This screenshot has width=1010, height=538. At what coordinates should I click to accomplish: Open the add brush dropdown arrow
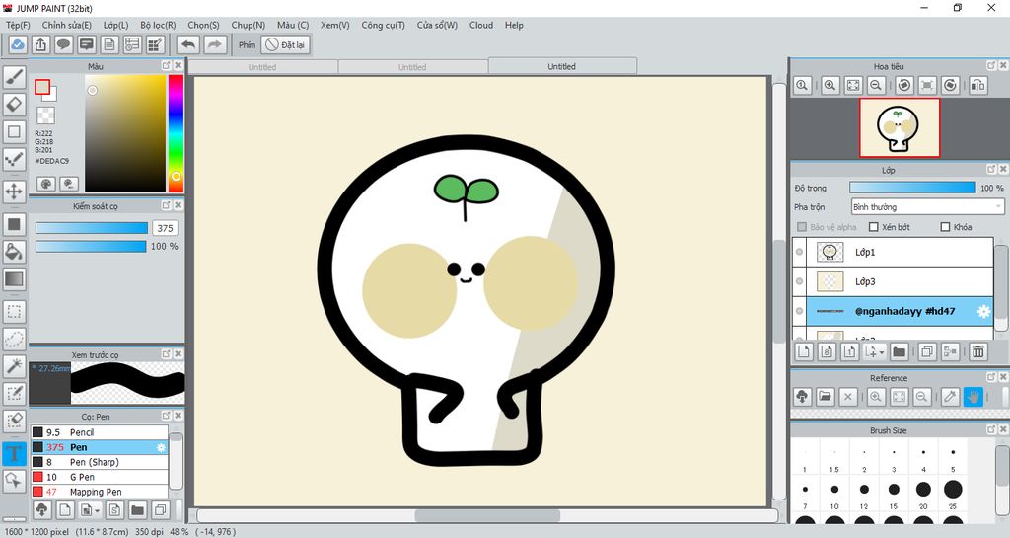97,510
